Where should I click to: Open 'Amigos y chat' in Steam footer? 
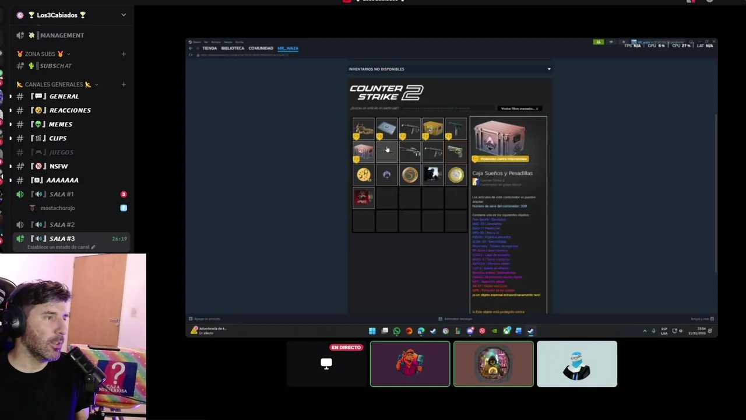click(x=702, y=319)
